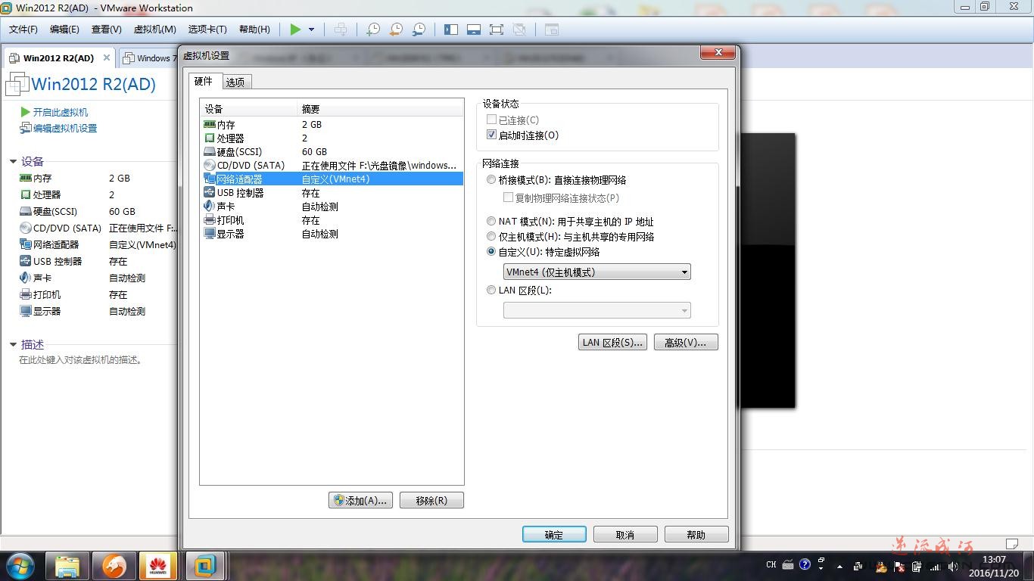1034x581 pixels.
Task: Select 仅主机模式(H) radio button
Action: 492,237
